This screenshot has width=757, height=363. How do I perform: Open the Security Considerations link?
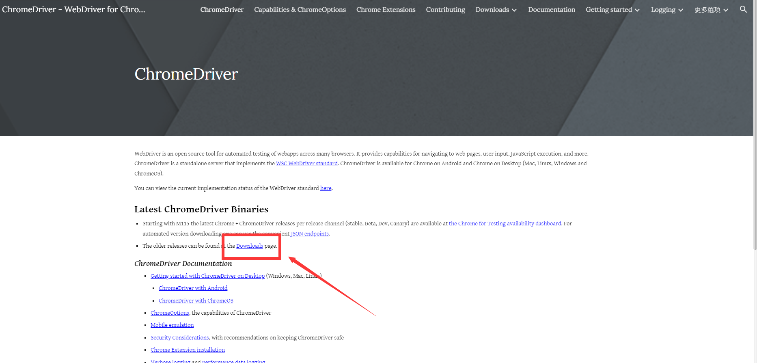pos(180,337)
